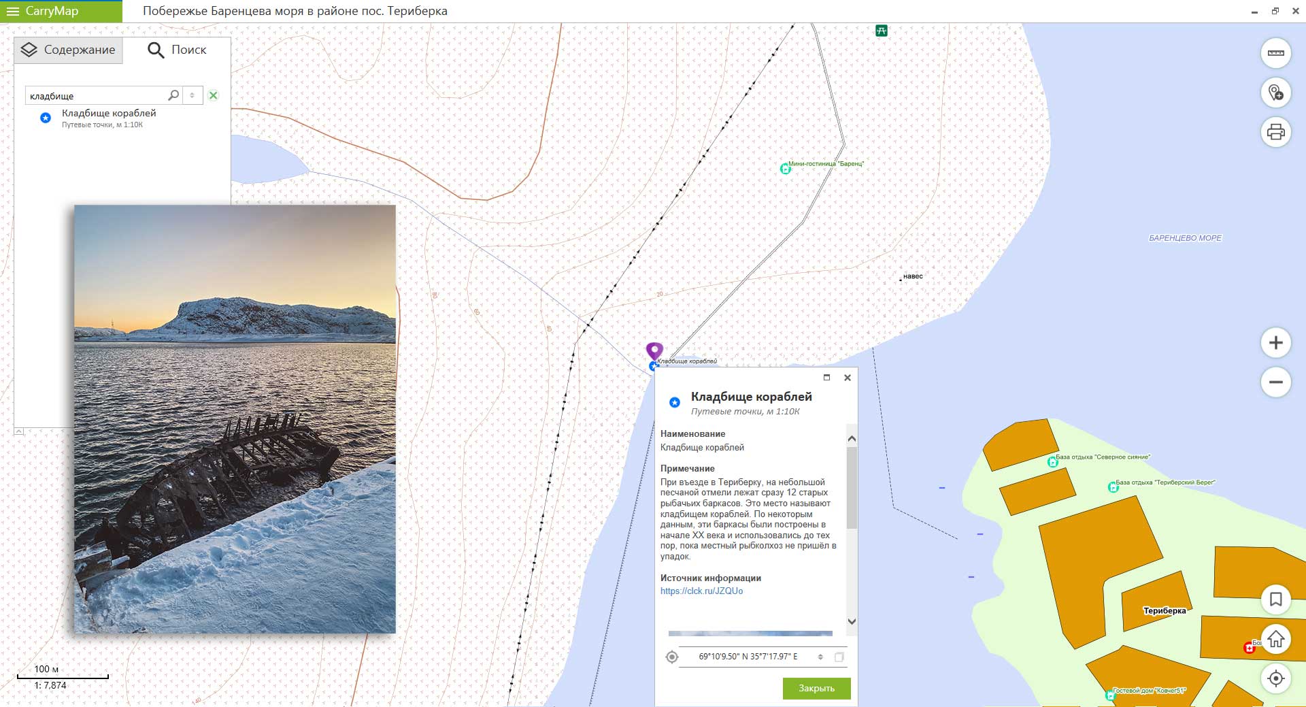Screen dimensions: 1306x707
Task: Click the Мини-гостиница Баренц hotel icon
Action: pos(785,169)
